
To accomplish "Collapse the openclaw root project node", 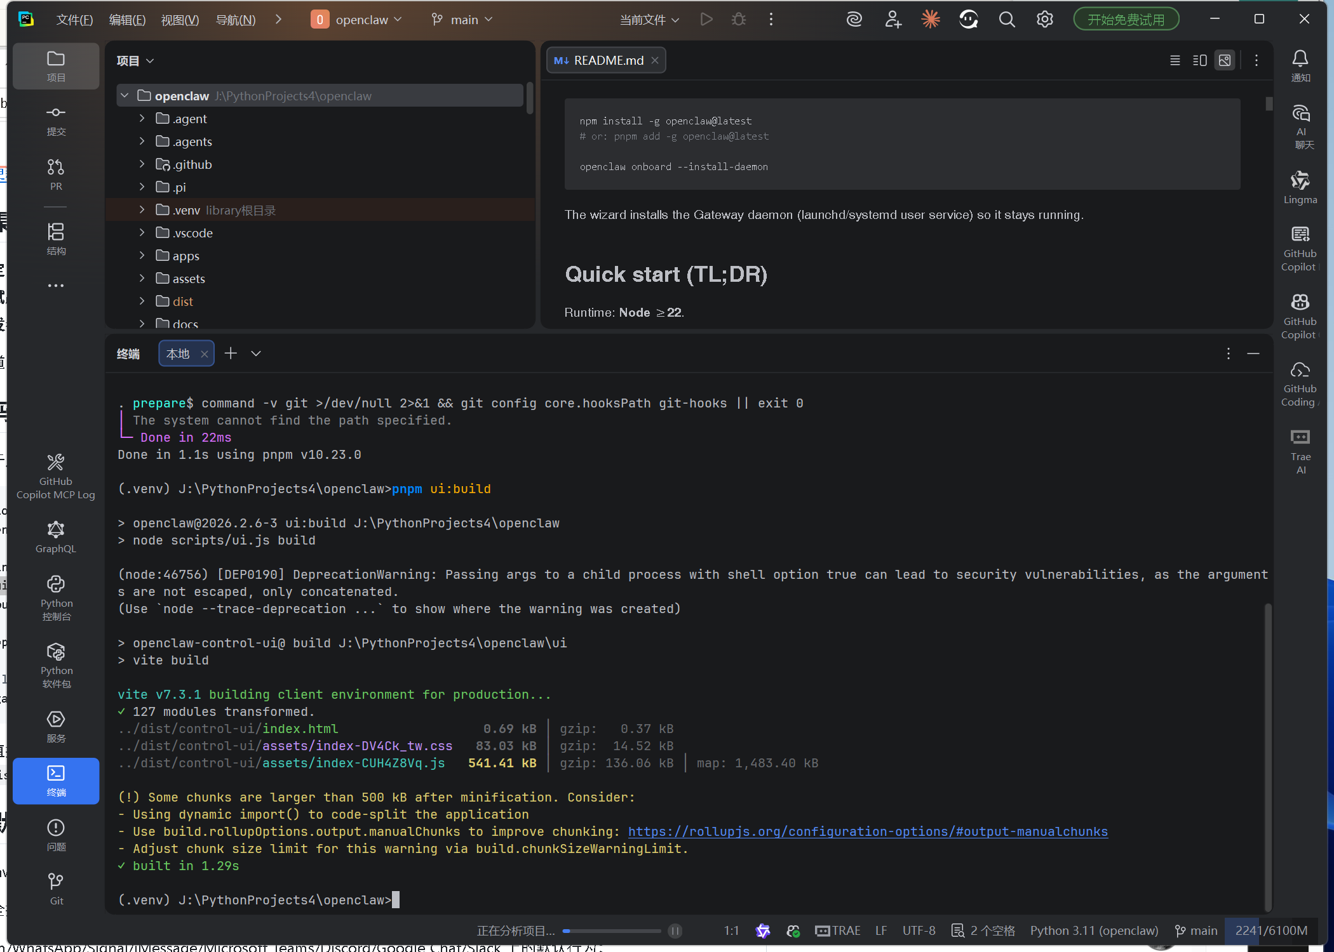I will point(125,96).
